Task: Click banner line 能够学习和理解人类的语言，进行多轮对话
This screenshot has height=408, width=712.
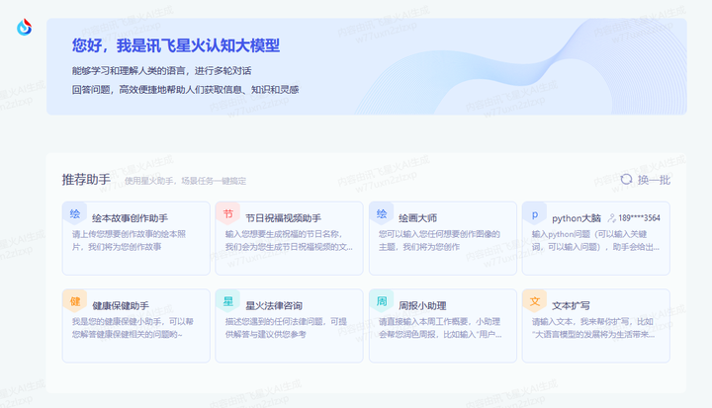Action: pyautogui.click(x=161, y=71)
